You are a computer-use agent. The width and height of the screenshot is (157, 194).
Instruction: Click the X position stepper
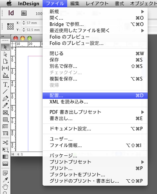[x=24, y=23]
